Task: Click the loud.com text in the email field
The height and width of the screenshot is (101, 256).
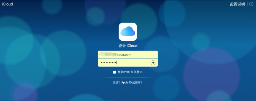Action: tap(124, 55)
